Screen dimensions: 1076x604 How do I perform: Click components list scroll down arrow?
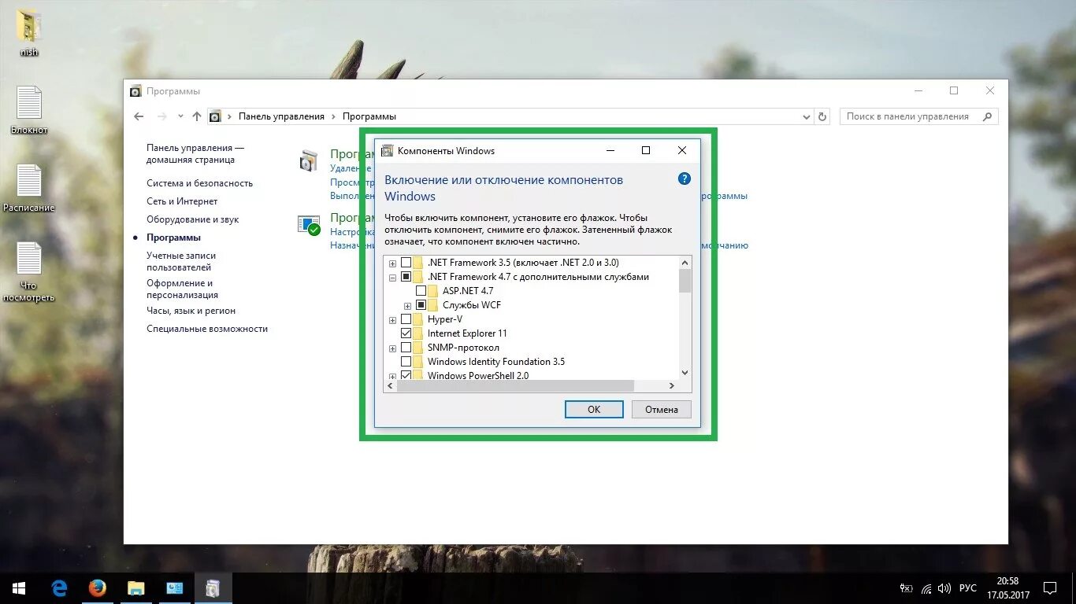click(685, 373)
